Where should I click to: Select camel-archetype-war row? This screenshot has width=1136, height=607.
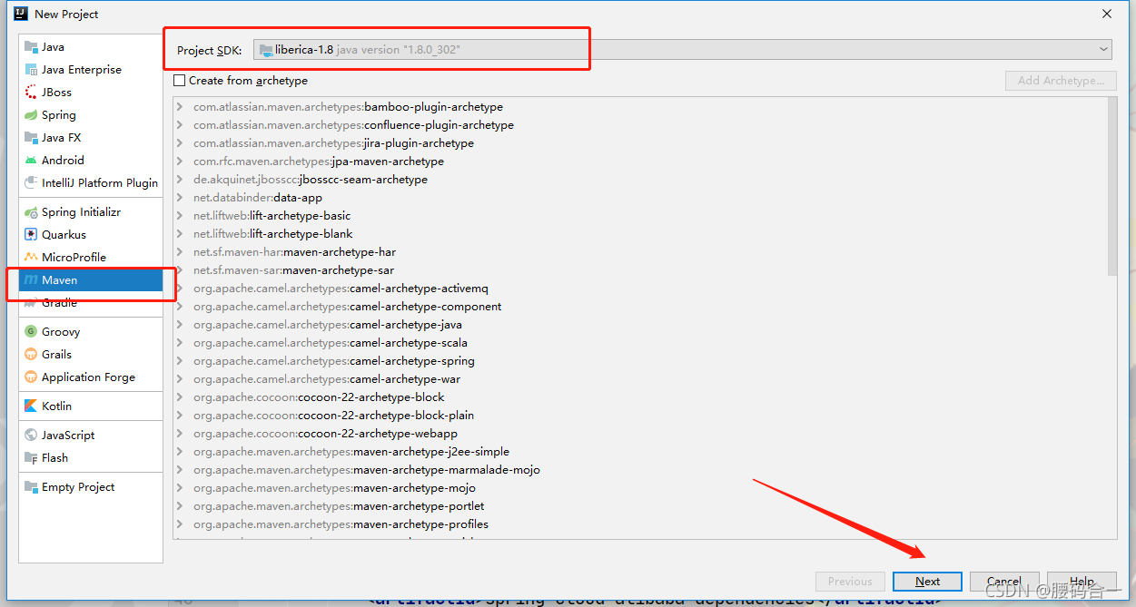pos(640,379)
